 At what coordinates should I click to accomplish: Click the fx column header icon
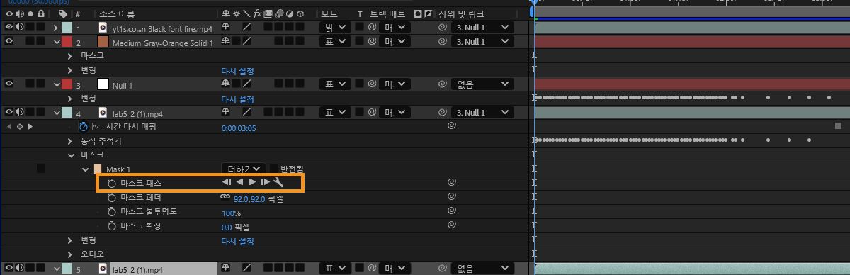[x=258, y=13]
